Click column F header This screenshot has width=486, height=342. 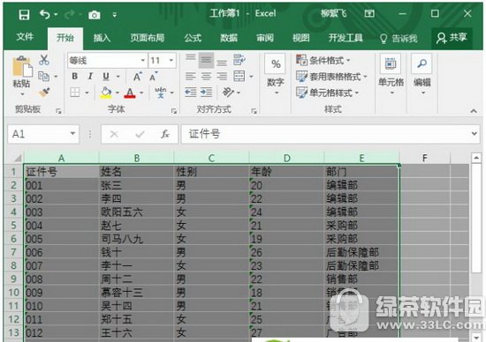[x=424, y=158]
